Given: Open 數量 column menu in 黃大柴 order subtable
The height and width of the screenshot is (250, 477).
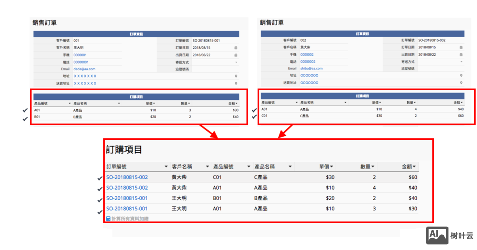Looking at the screenshot, I should click(415, 103).
